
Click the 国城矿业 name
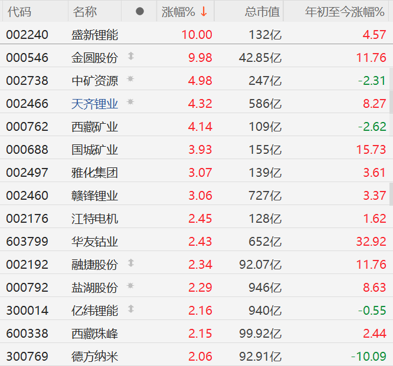(95, 150)
